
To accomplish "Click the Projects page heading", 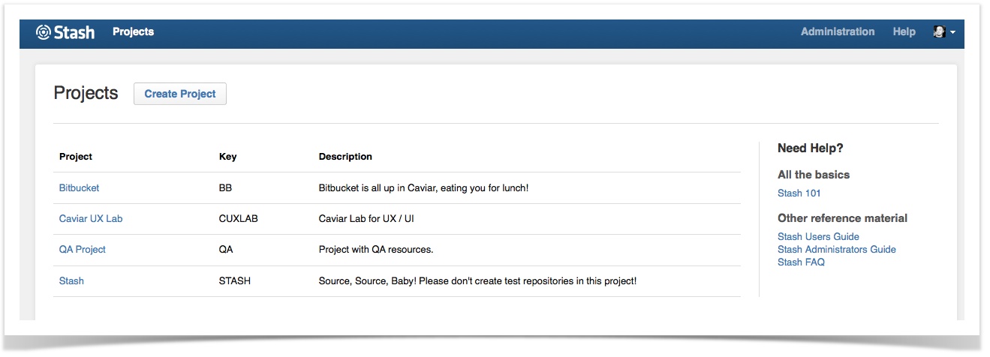I will (x=86, y=94).
